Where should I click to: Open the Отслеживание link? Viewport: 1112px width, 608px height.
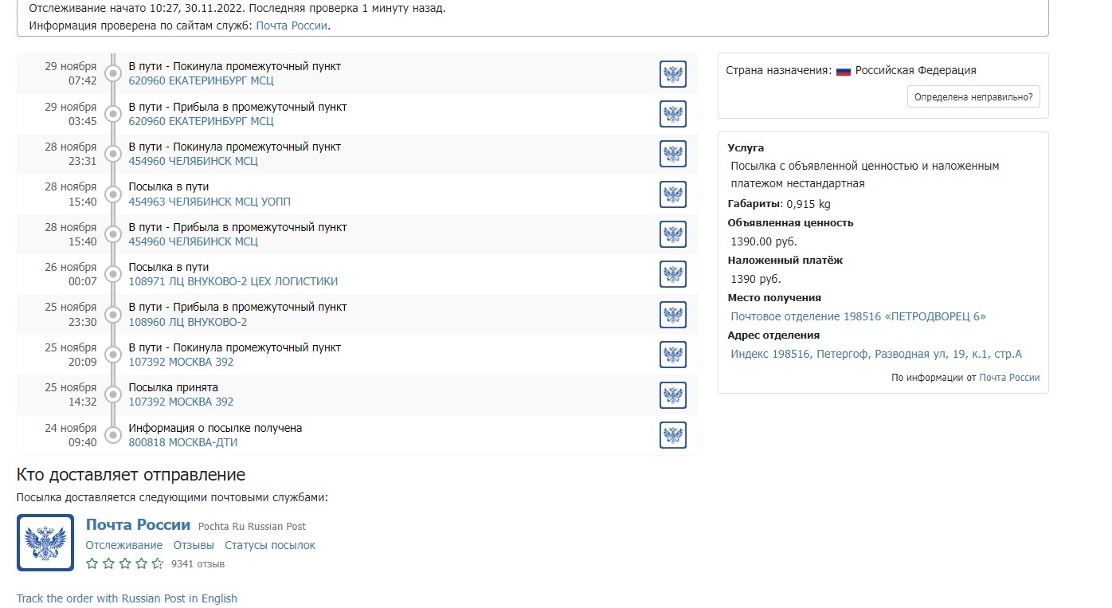click(x=124, y=545)
